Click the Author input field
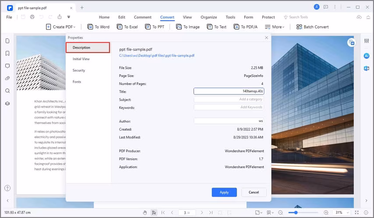This screenshot has width=374, height=218. [x=229, y=121]
